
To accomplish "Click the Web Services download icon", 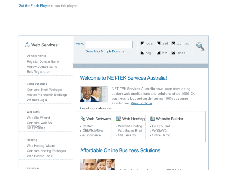I will tap(27, 45).
